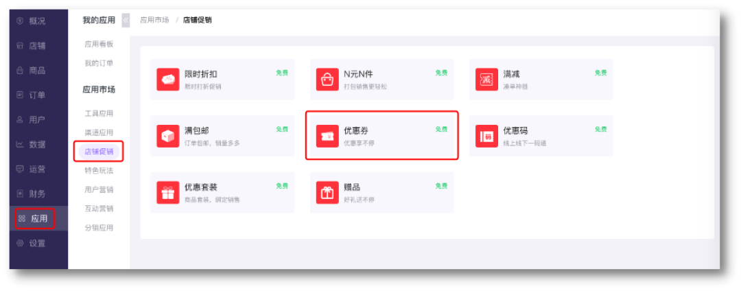Open 订单 in the main sidebar

(31, 95)
